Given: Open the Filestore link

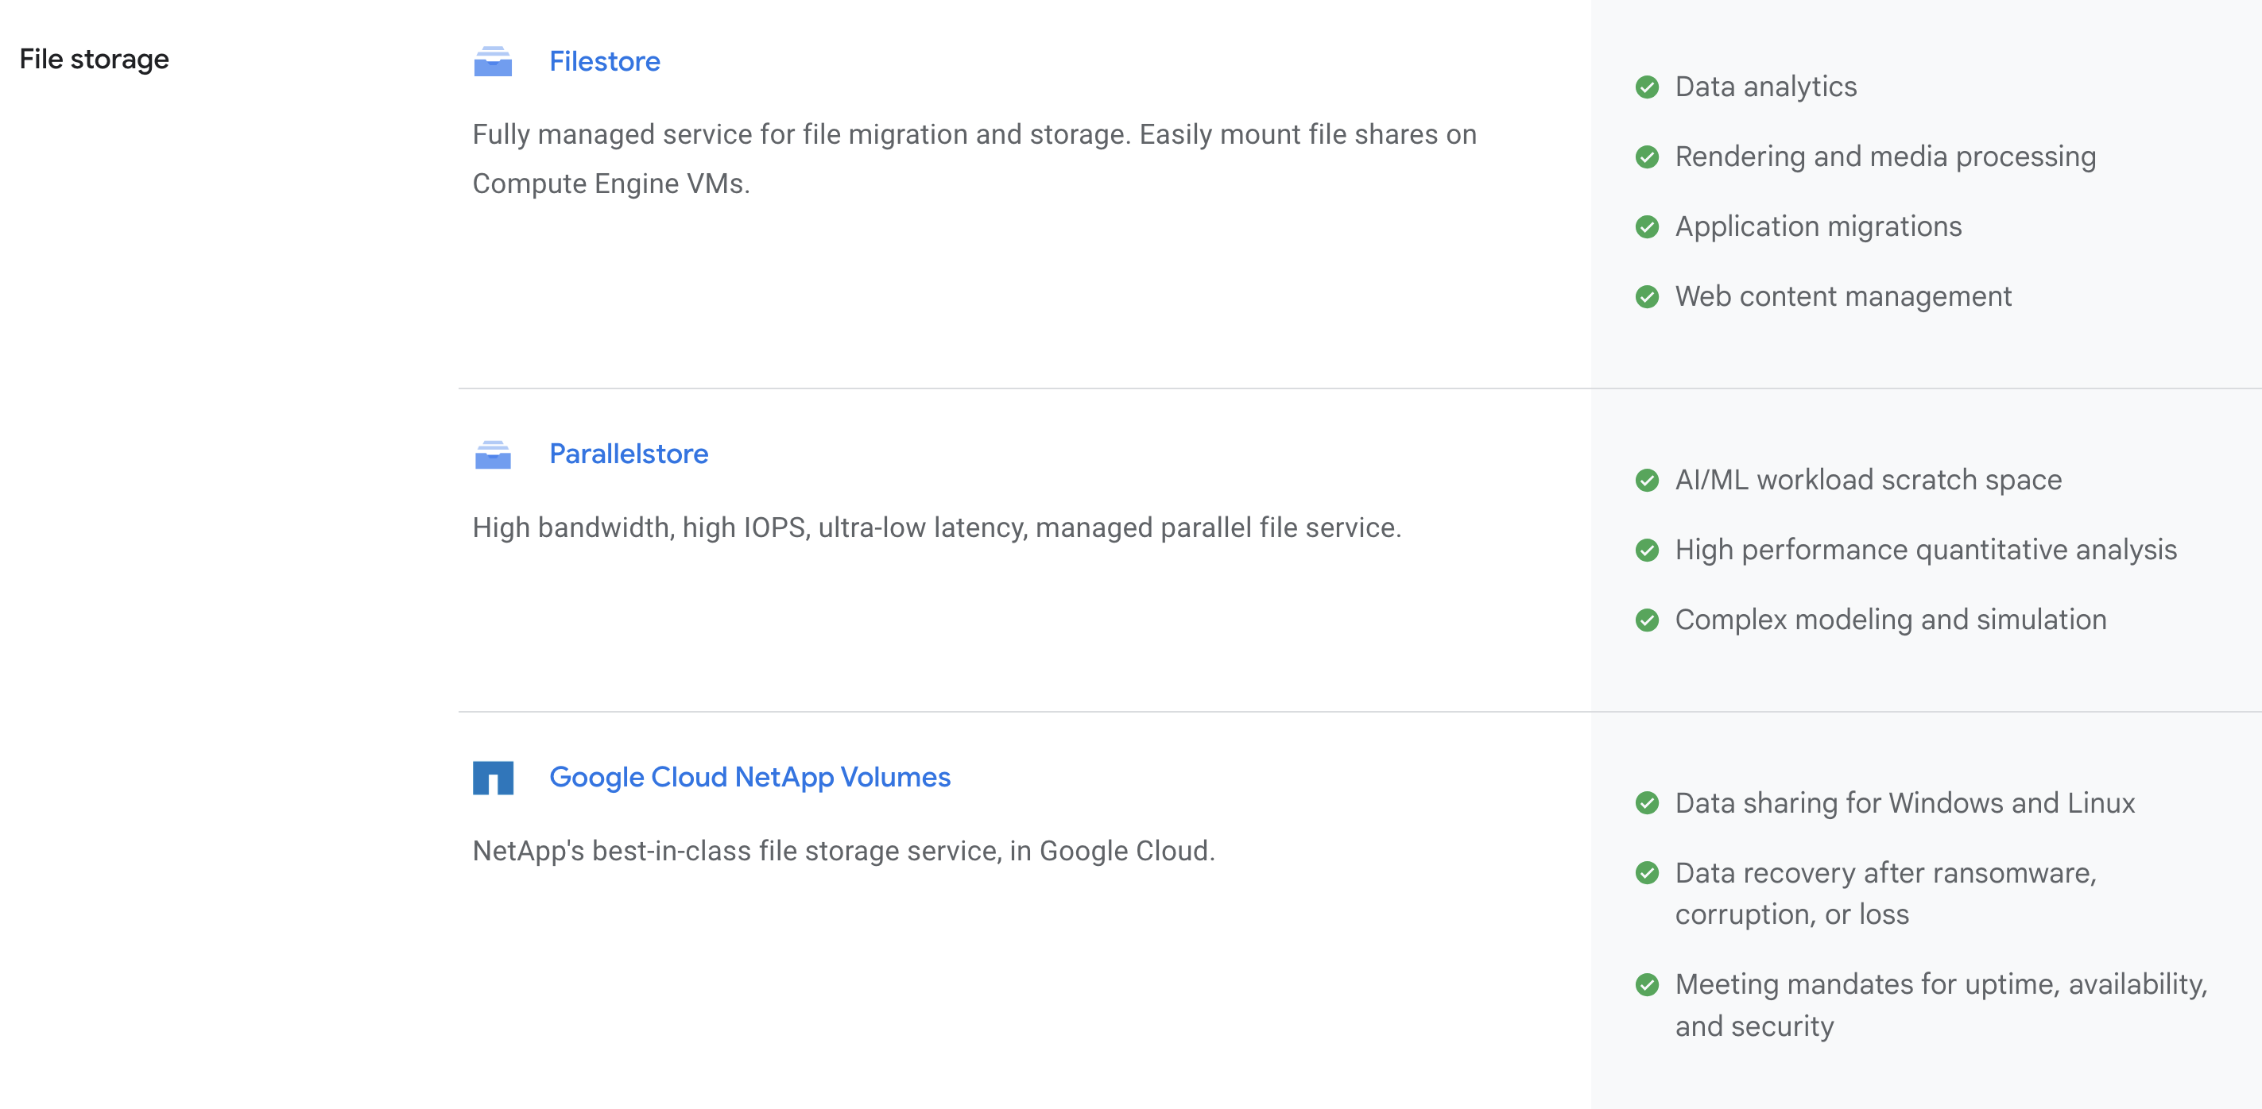Looking at the screenshot, I should coord(604,61).
